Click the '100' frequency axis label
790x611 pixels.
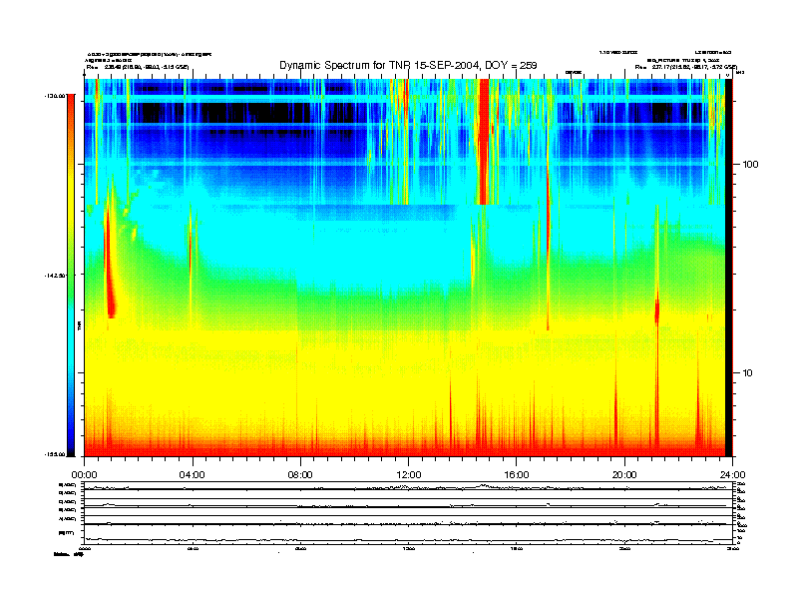(750, 165)
